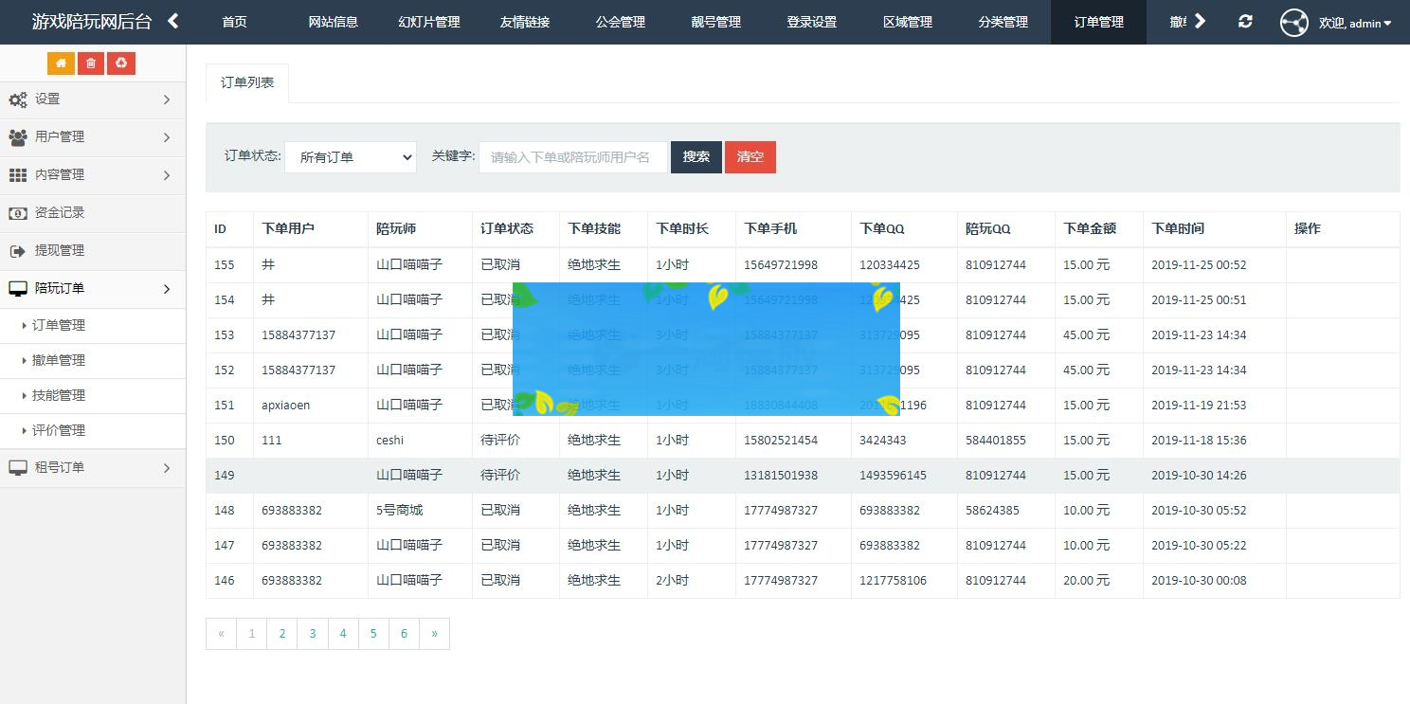Click the 清空 clear button
Viewport: 1410px width, 704px height.
click(750, 156)
